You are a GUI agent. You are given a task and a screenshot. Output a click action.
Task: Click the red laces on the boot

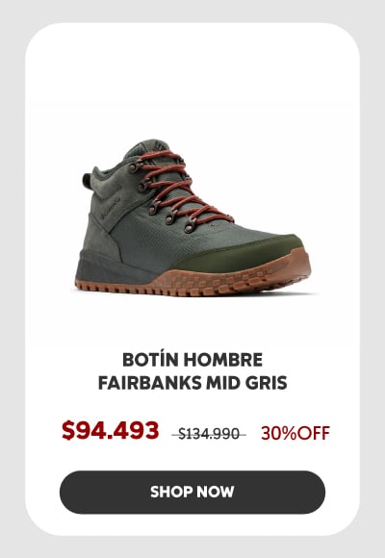(185, 187)
